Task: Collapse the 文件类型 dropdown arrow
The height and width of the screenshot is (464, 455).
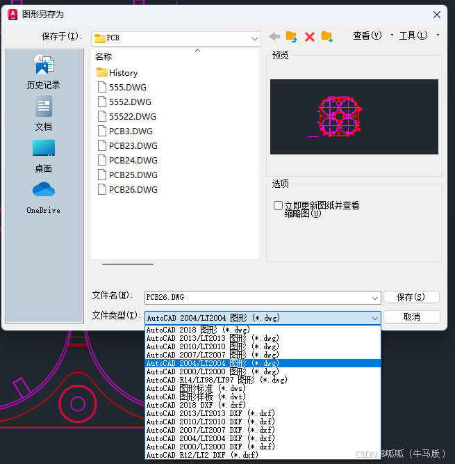Action: [x=375, y=318]
